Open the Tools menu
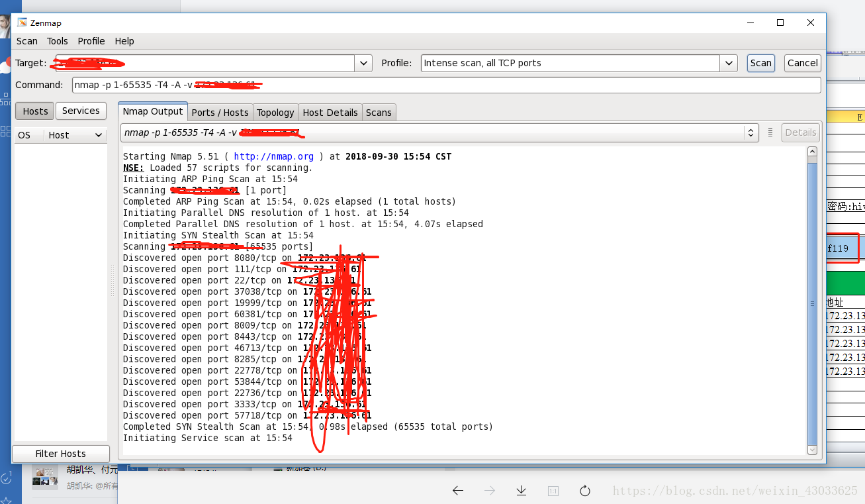This screenshot has height=504, width=865. point(58,40)
